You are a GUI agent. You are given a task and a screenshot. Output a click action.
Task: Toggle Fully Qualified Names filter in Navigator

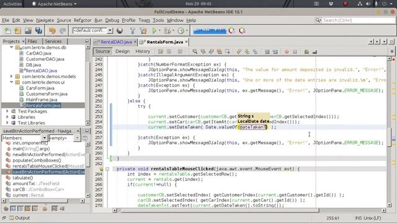pyautogui.click(x=45, y=209)
